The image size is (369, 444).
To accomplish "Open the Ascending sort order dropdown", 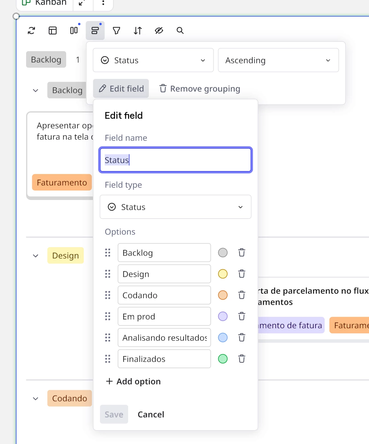I will tap(278, 60).
